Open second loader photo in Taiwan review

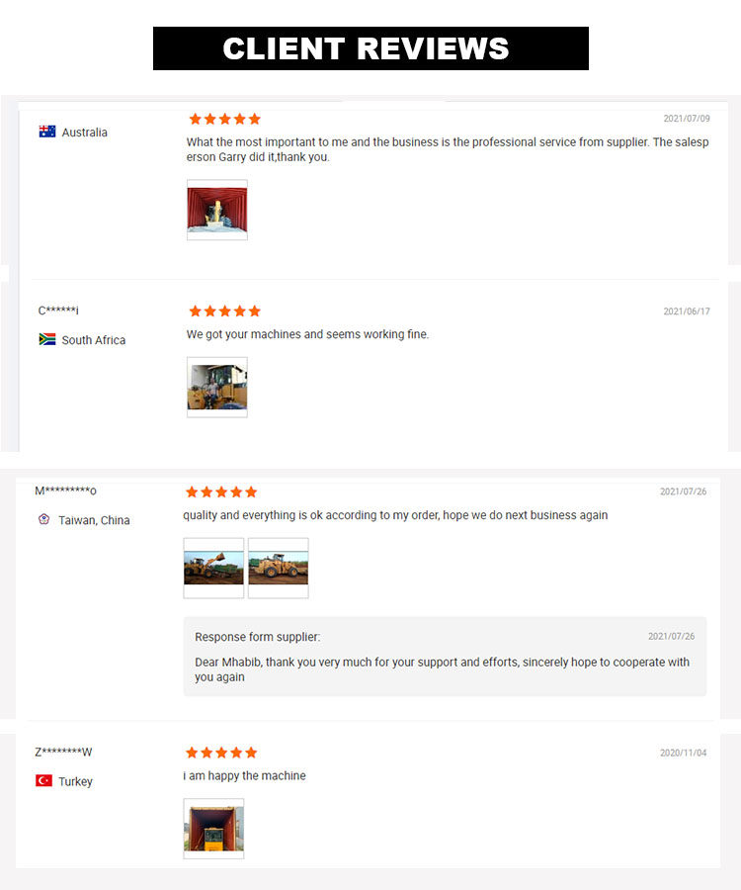[278, 568]
